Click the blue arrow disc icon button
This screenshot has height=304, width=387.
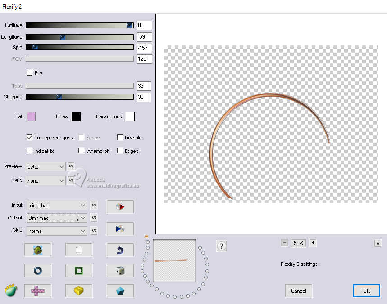(x=120, y=229)
